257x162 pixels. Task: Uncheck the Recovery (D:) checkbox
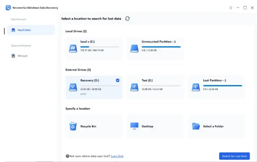(x=117, y=80)
